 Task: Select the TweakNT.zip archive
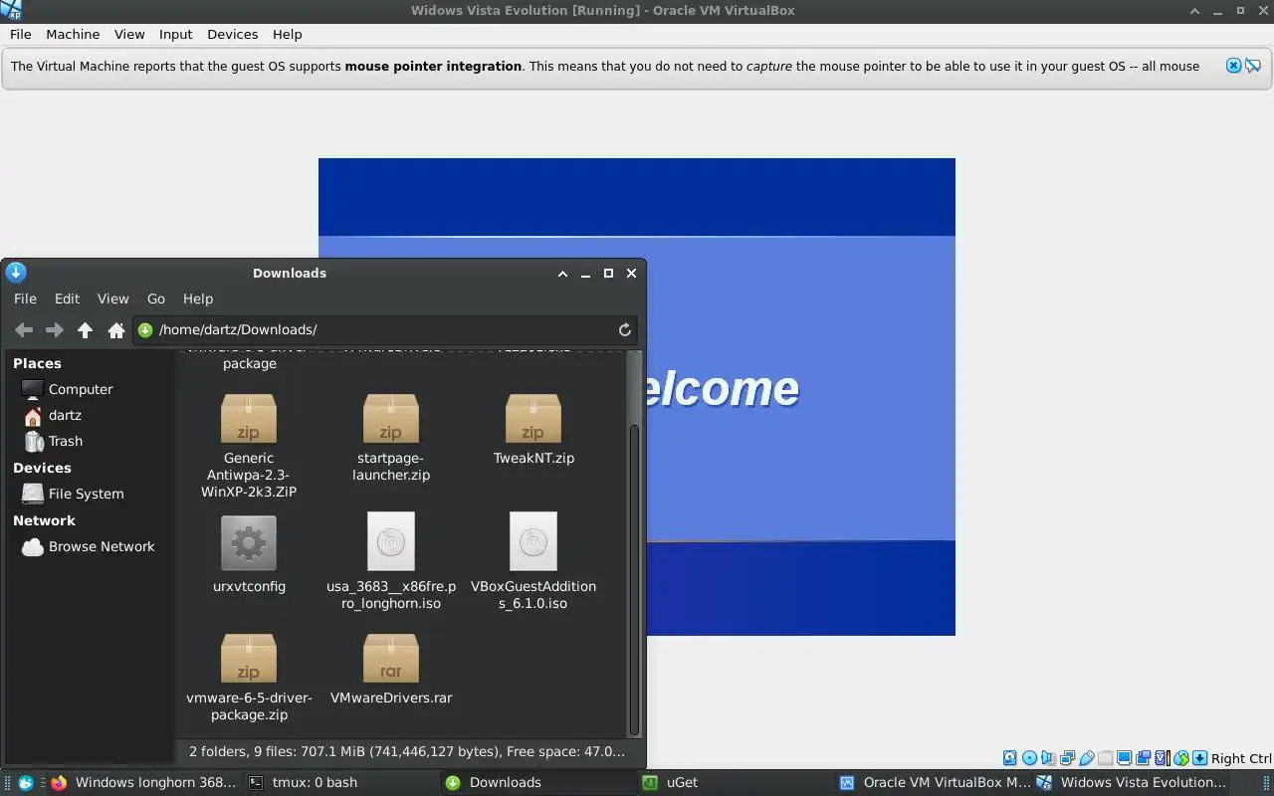(x=533, y=430)
